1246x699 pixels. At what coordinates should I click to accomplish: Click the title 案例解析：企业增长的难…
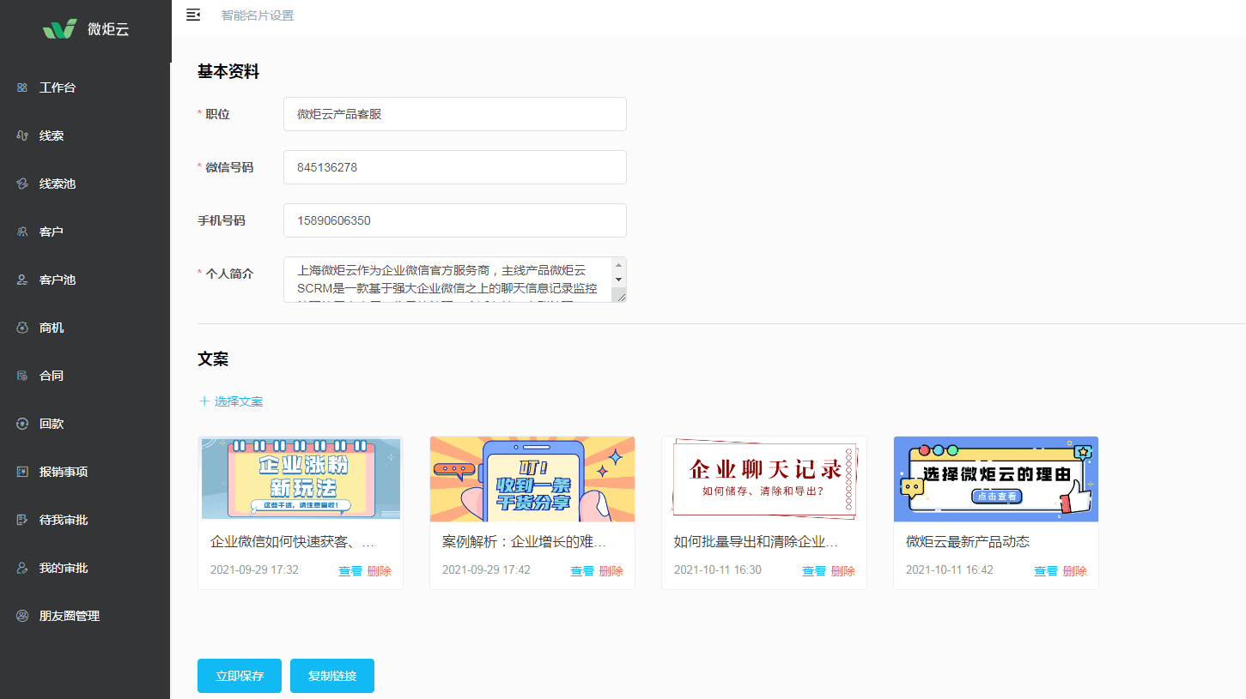(x=525, y=542)
